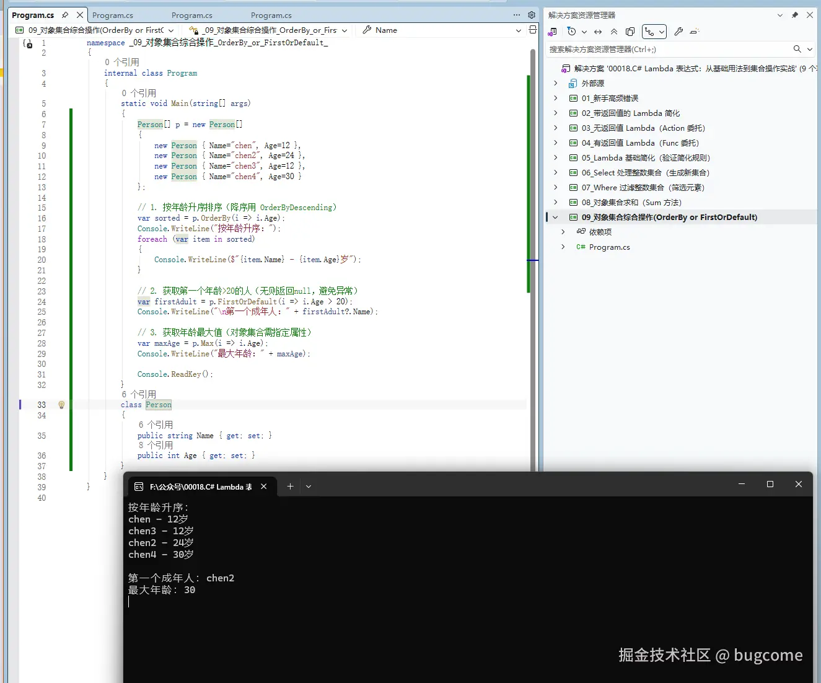
Task: Open the terminal tab dropdown arrow
Action: pos(309,487)
